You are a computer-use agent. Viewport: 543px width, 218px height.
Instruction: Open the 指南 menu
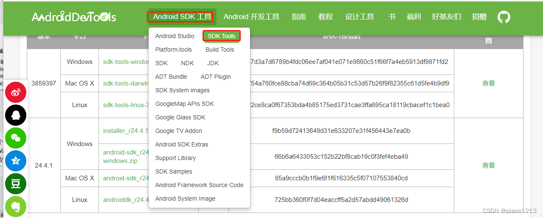[x=299, y=17]
